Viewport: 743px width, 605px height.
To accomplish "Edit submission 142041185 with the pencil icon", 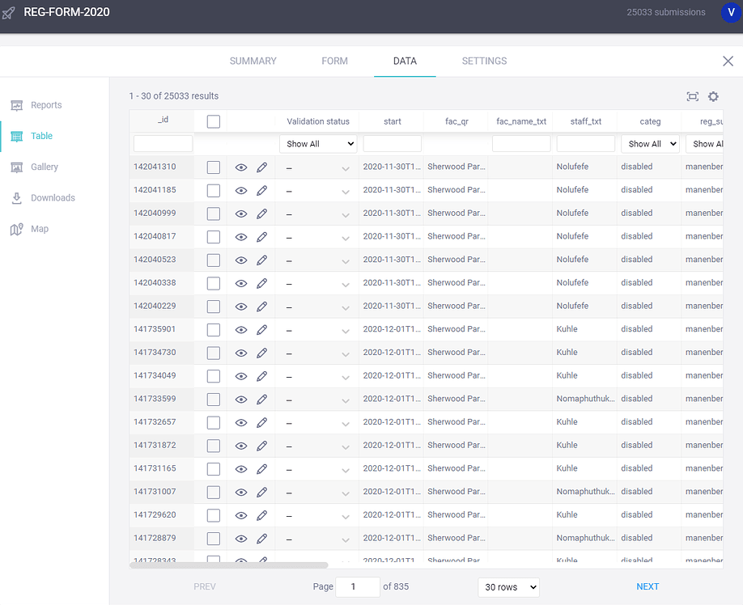I will 261,190.
